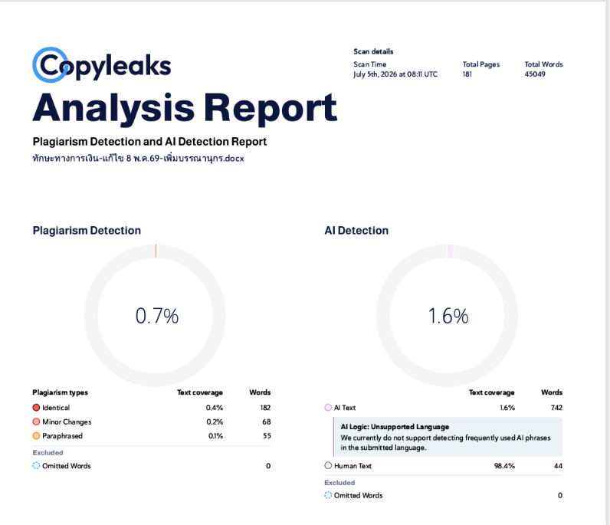Click the red Identical legend circle

pyautogui.click(x=36, y=408)
